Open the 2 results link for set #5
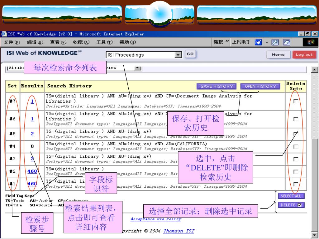The image size is (319, 239). [x=32, y=134]
